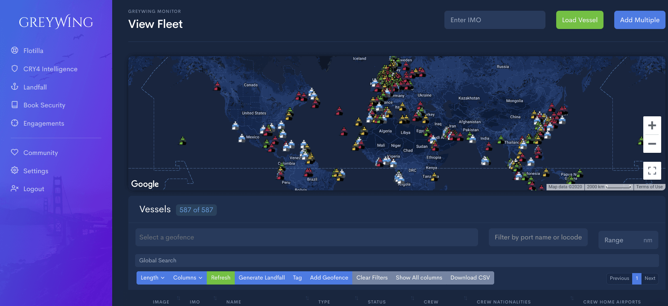Image resolution: width=668 pixels, height=306 pixels.
Task: Click the Enter IMO input field
Action: pos(495,20)
